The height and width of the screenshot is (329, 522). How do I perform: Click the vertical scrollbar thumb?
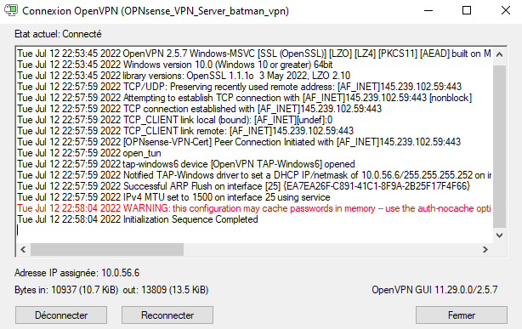[499, 146]
